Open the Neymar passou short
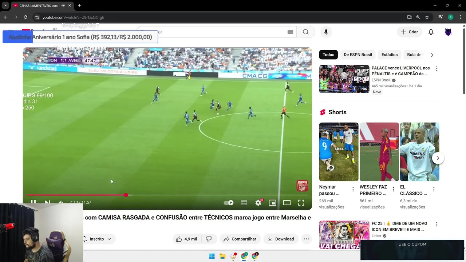The height and width of the screenshot is (262, 466). pyautogui.click(x=339, y=152)
